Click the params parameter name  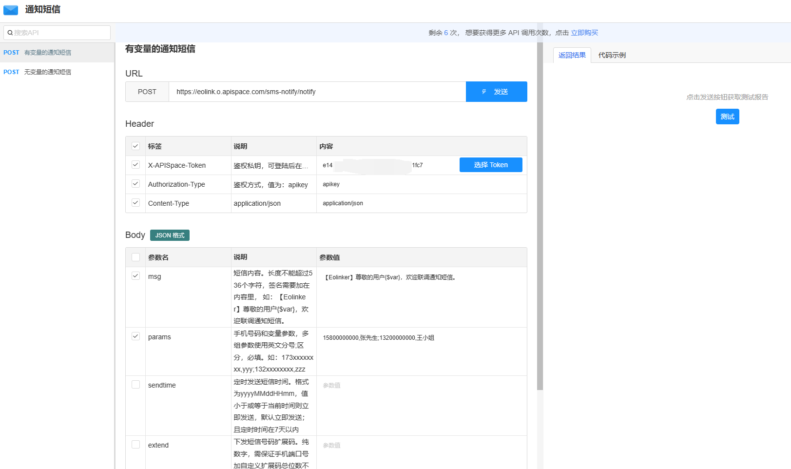click(159, 337)
